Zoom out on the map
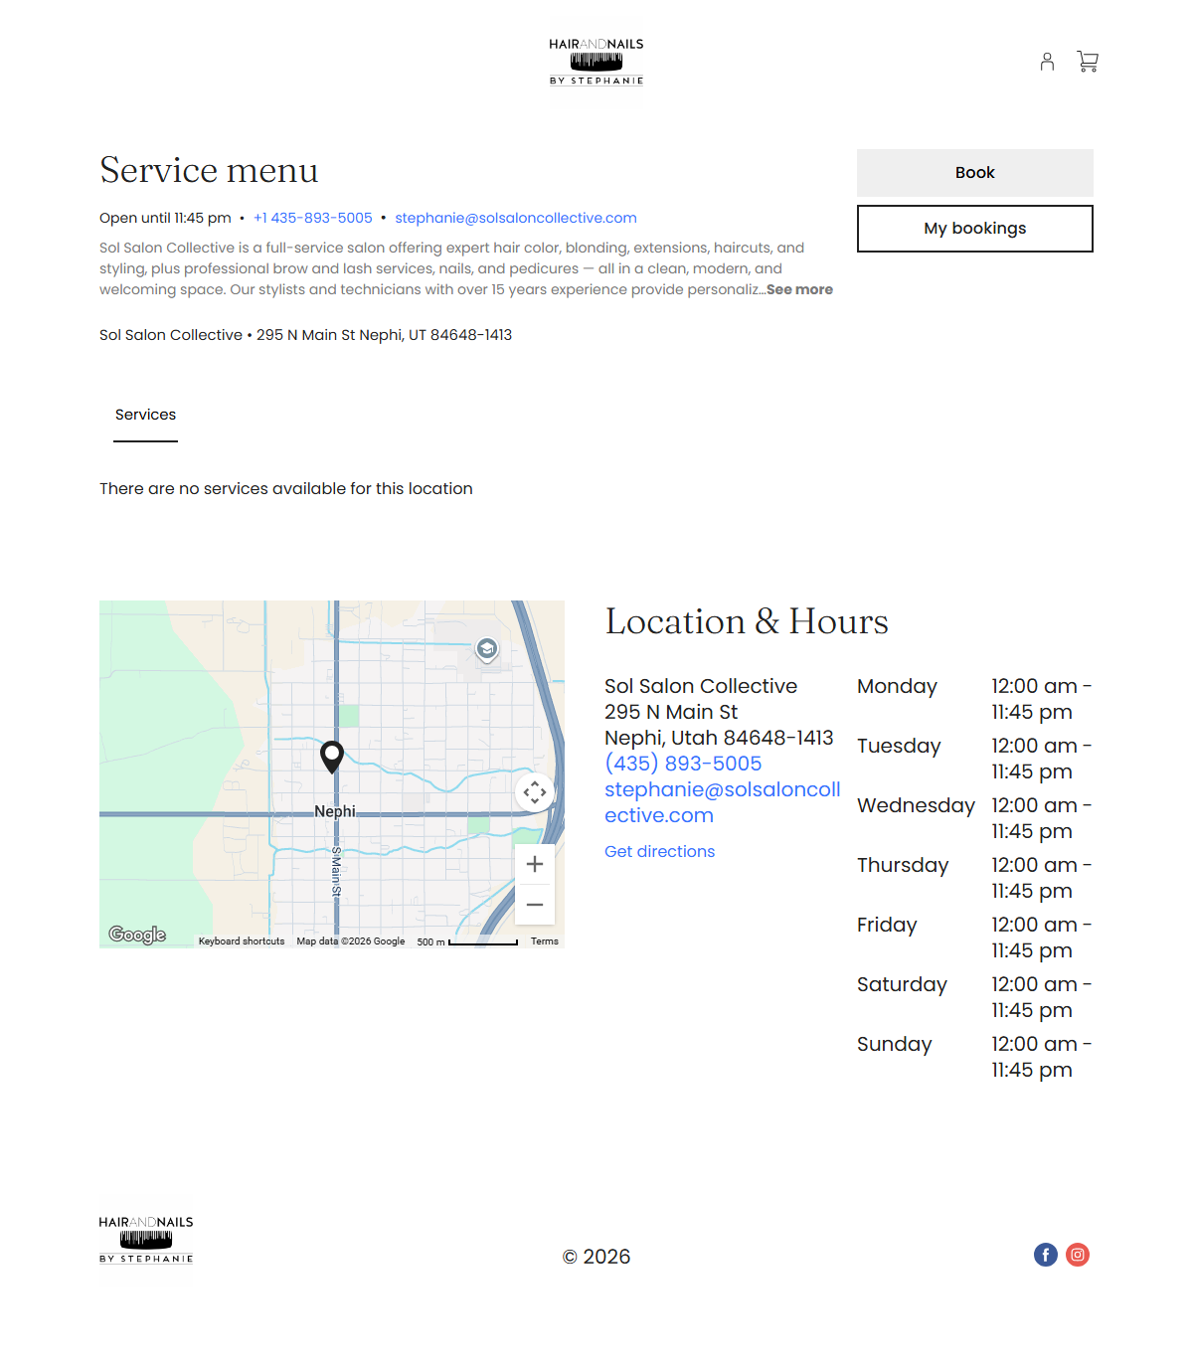1193x1367 pixels. pyautogui.click(x=535, y=905)
